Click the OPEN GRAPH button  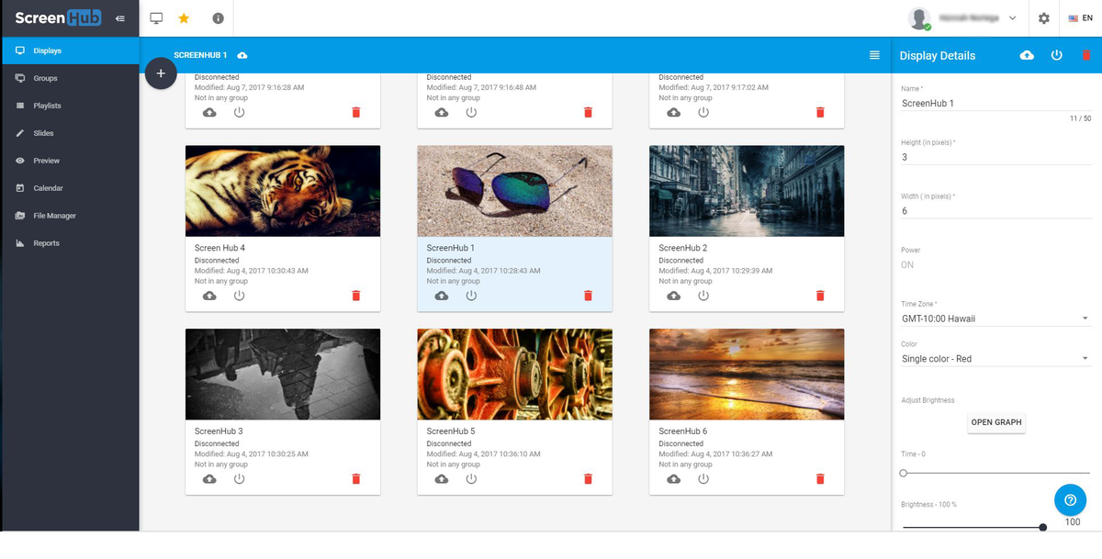pyautogui.click(x=996, y=422)
